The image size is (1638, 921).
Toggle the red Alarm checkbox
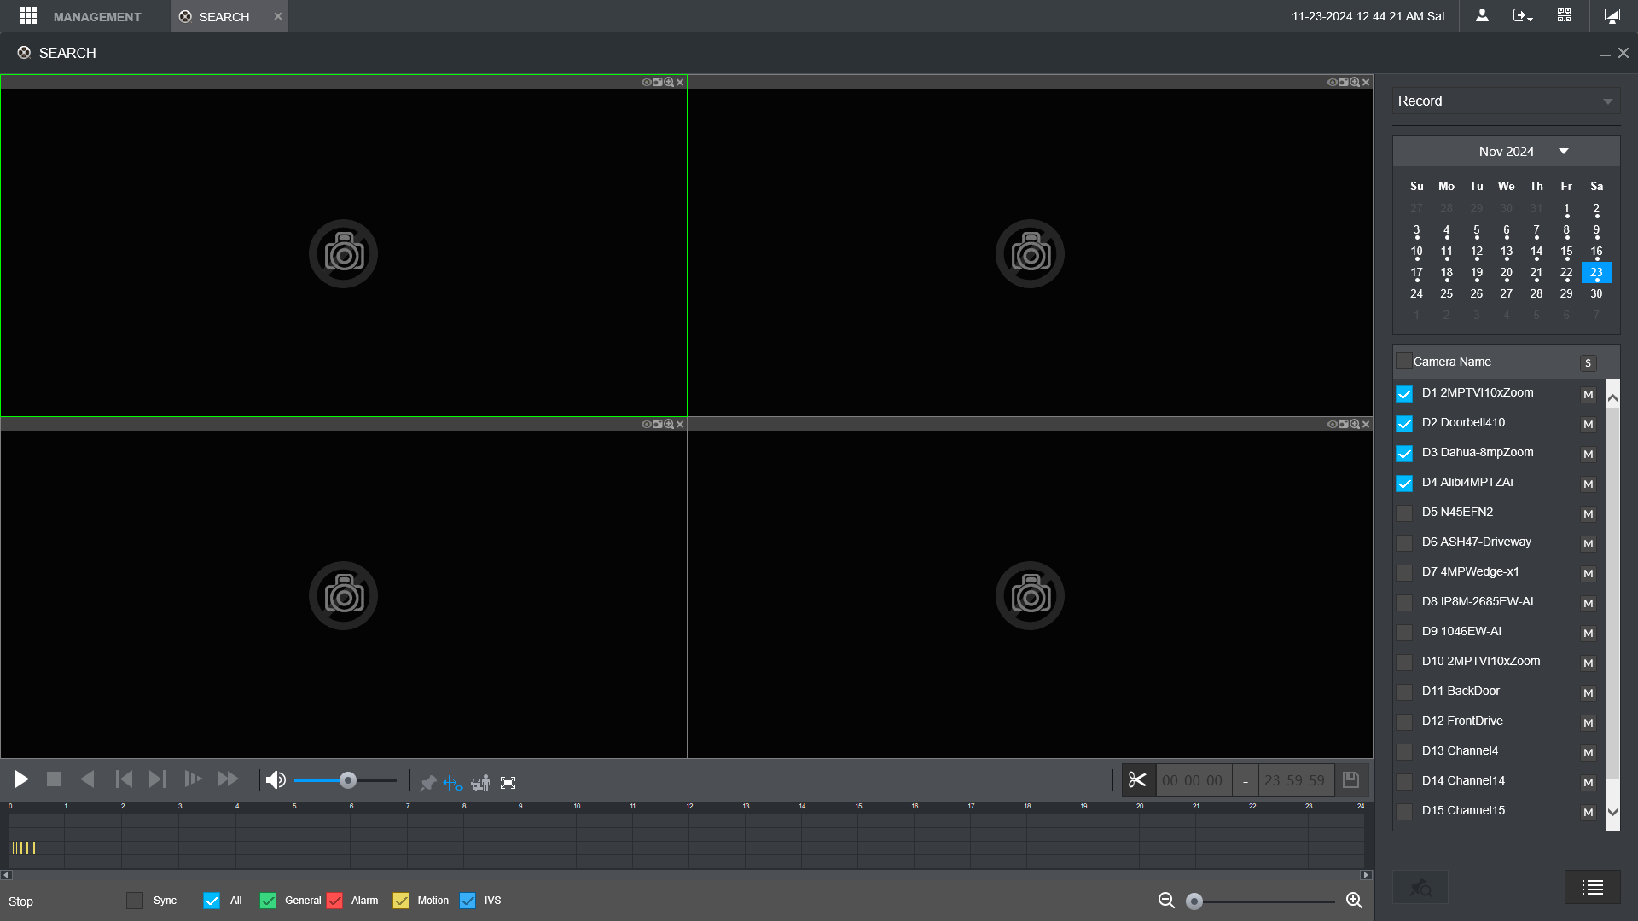click(x=334, y=901)
